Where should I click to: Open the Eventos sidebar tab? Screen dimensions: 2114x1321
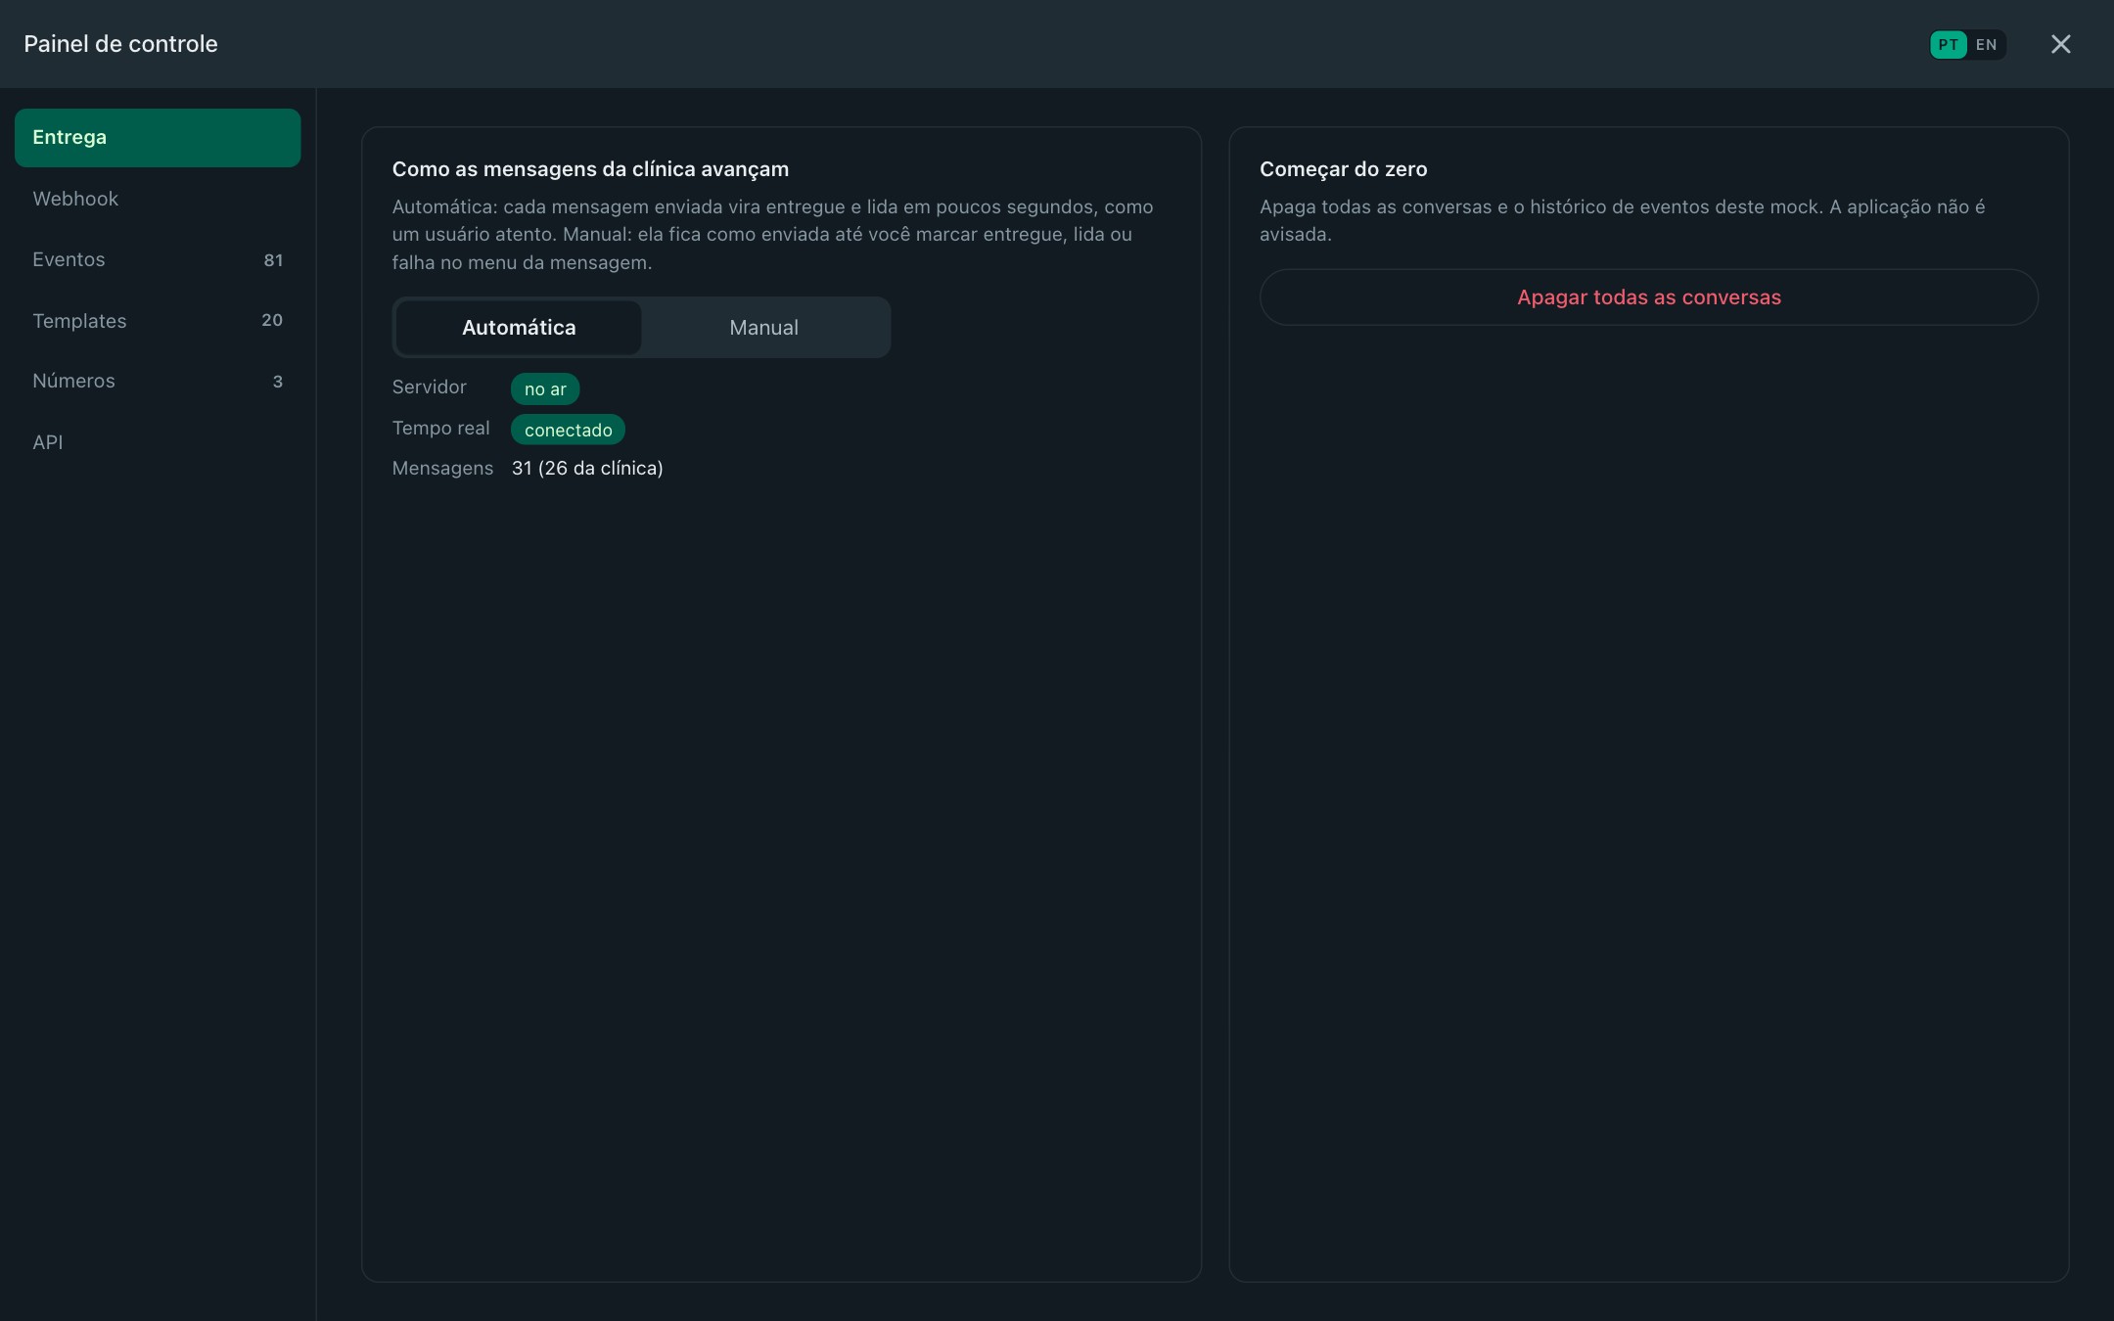click(x=158, y=259)
